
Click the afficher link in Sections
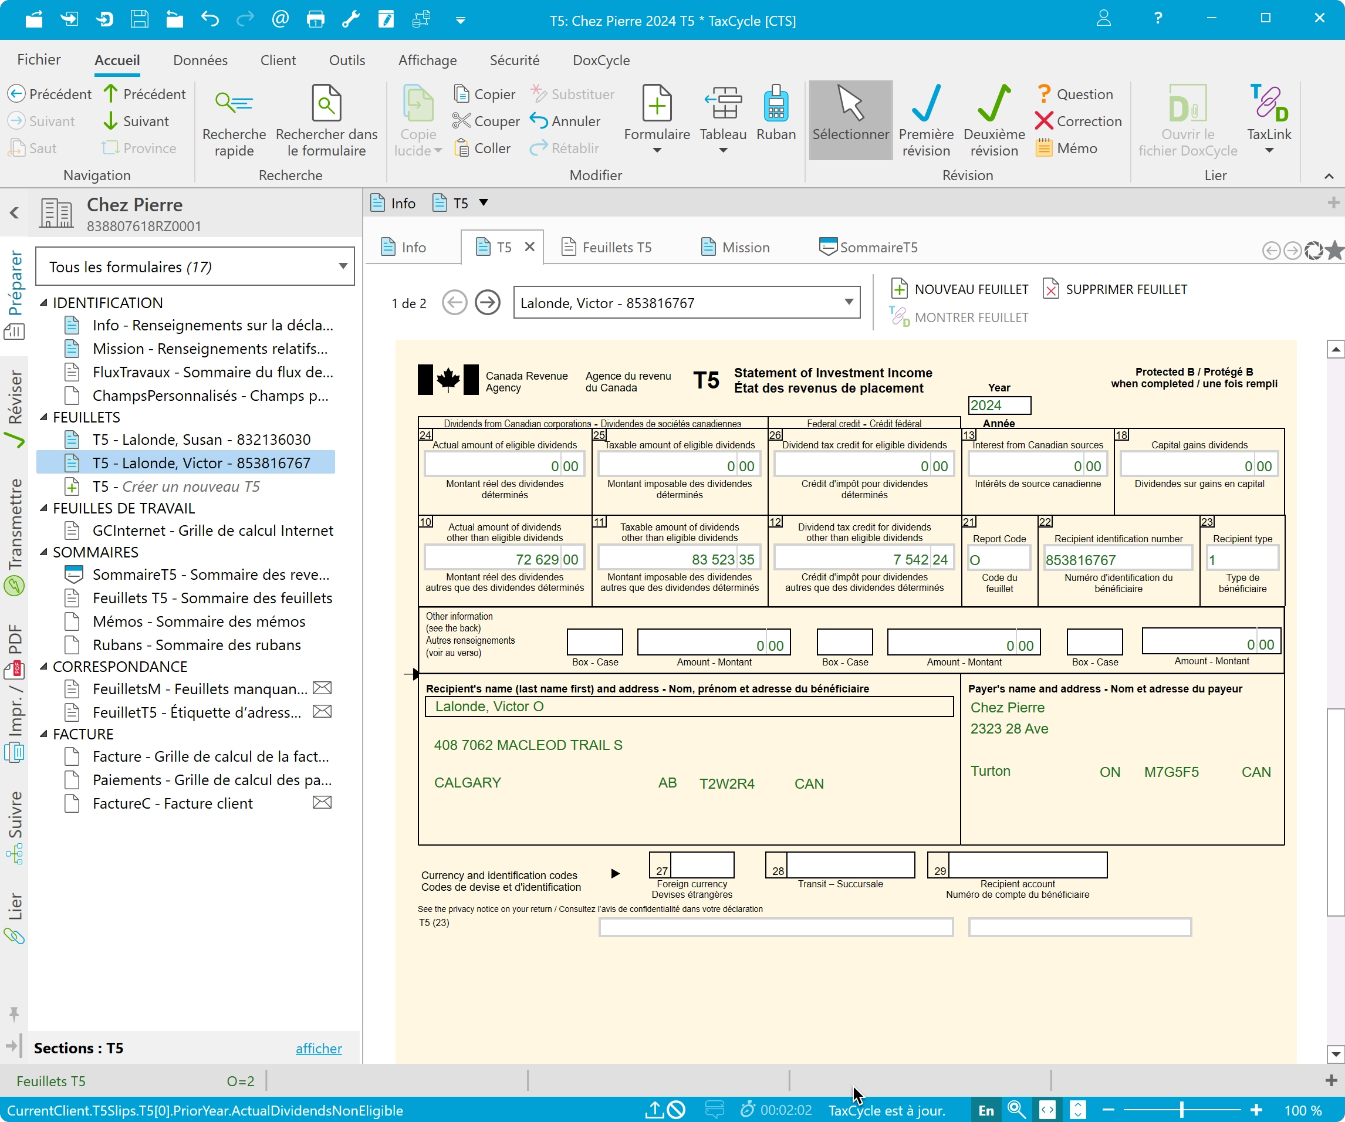(318, 1048)
